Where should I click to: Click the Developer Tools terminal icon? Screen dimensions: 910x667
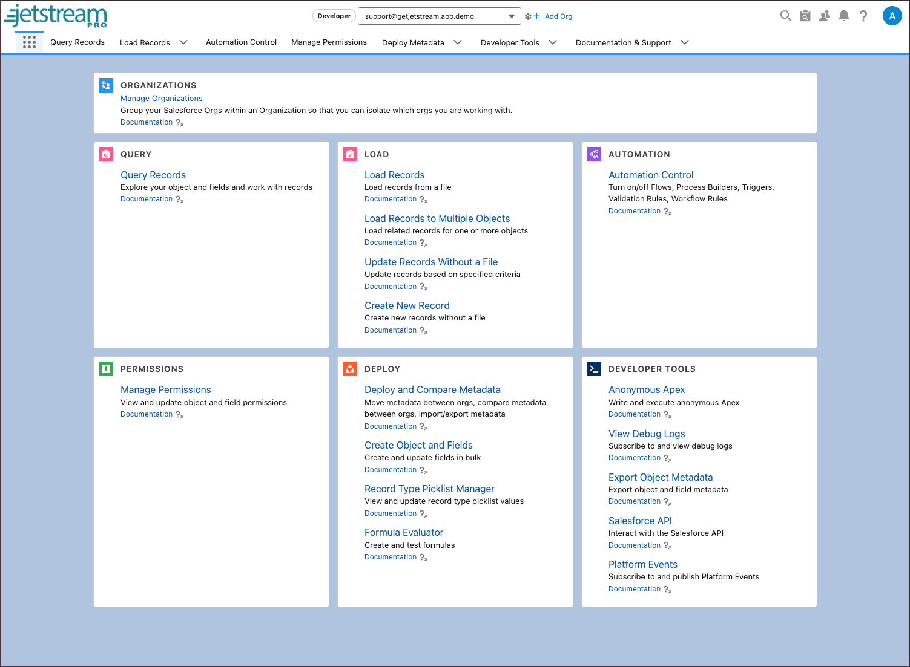tap(594, 369)
